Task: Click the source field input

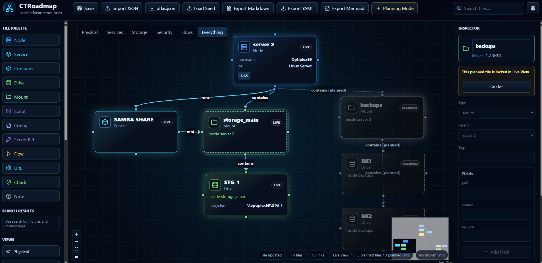Action: point(496,214)
